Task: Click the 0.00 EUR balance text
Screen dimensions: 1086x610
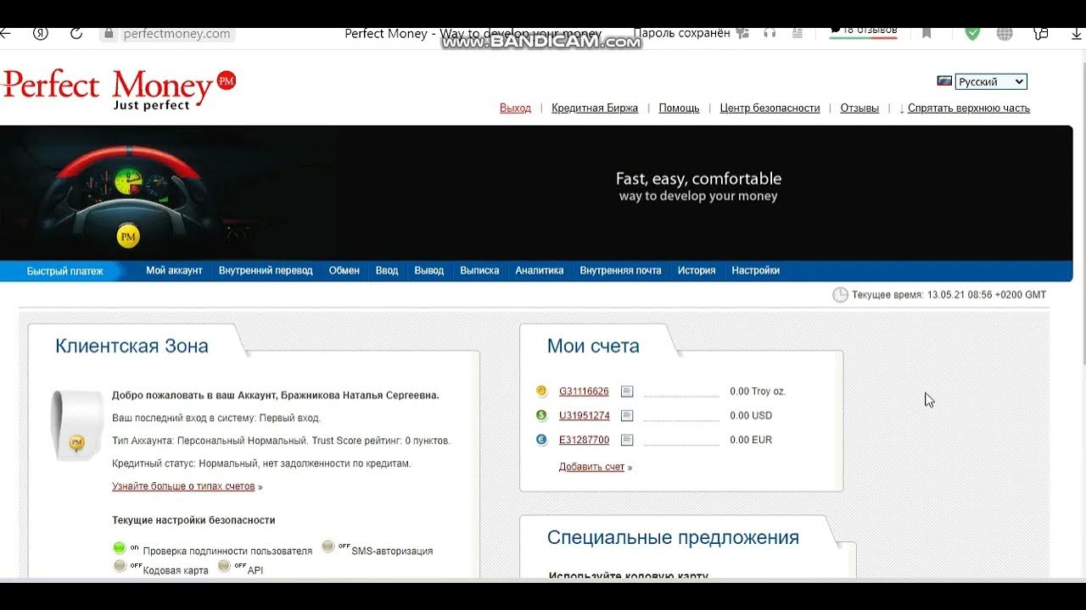Action: pyautogui.click(x=751, y=441)
